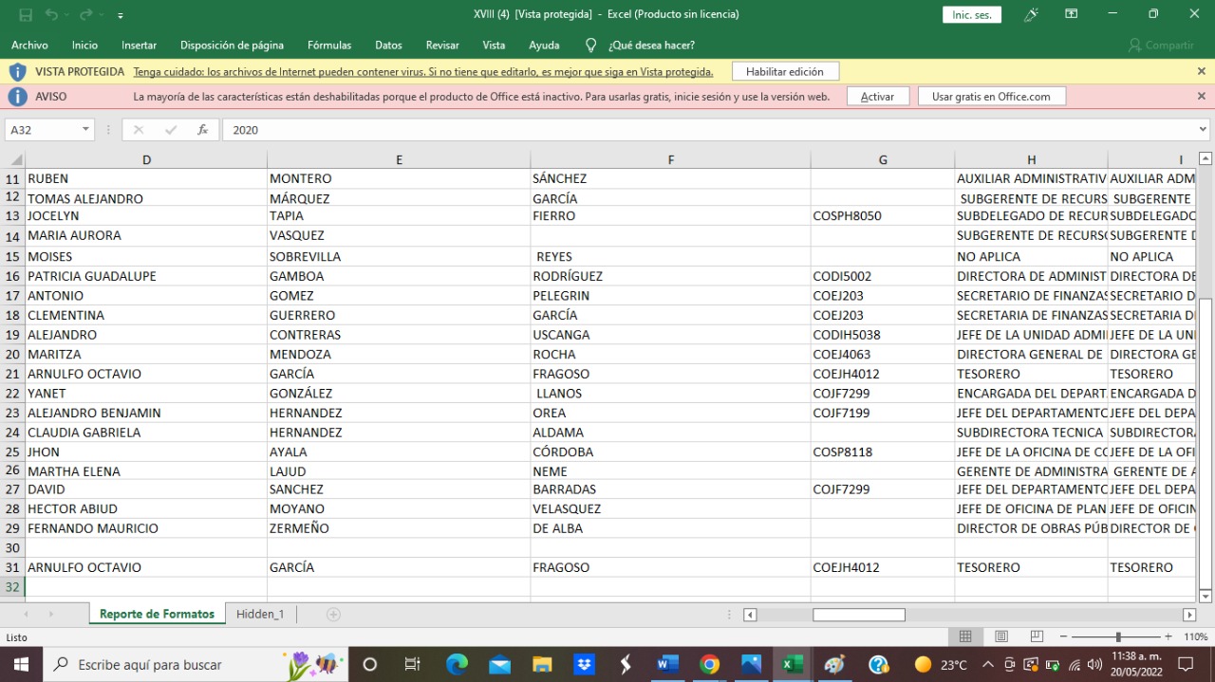Click the Activar button
1215x682 pixels.
pos(877,96)
